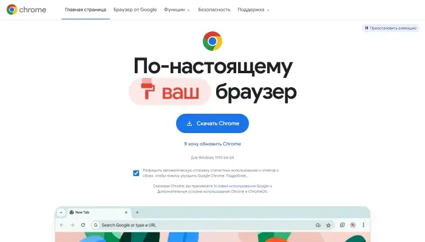The image size is (425, 242).
Task: Click the bookmark star in the address bar
Action: pyautogui.click(x=328, y=225)
